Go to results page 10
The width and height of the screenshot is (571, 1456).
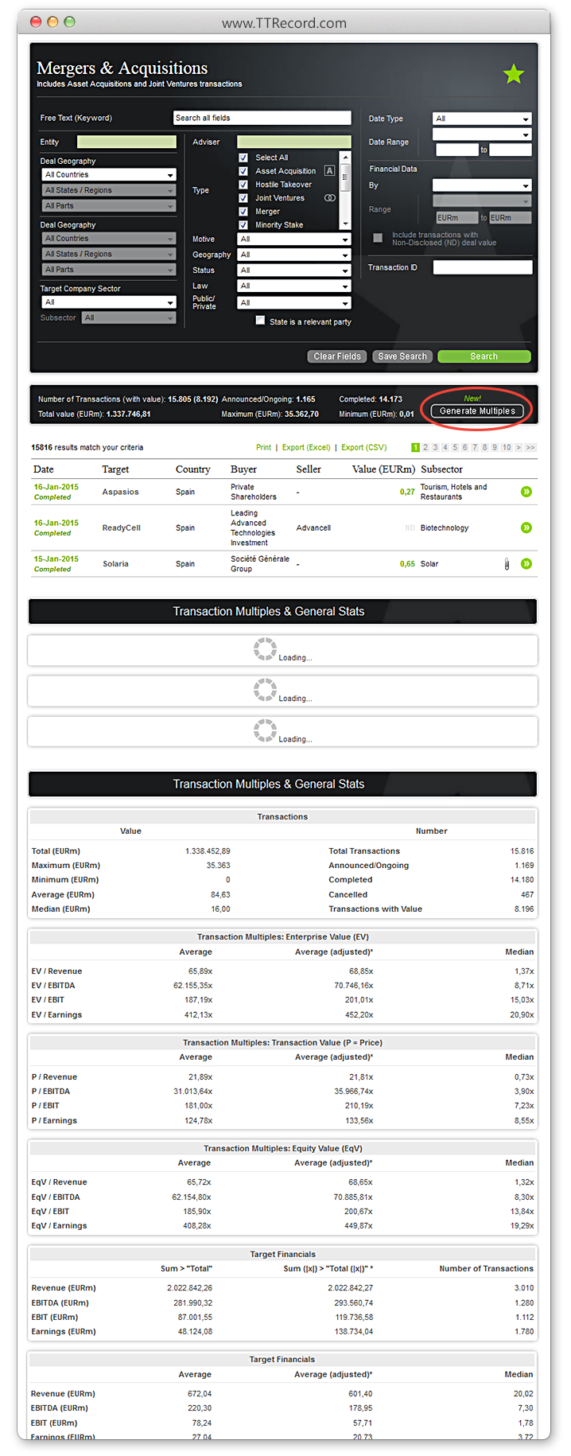pyautogui.click(x=507, y=447)
